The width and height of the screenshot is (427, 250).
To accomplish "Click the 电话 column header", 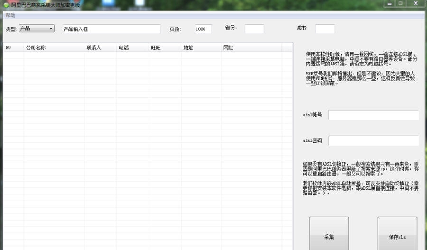I will click(133, 47).
